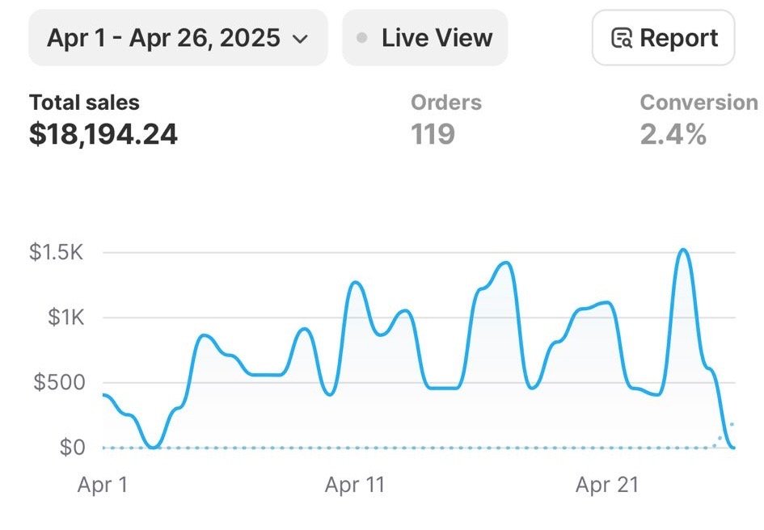Click the Apr 1 x-axis label

click(x=103, y=485)
